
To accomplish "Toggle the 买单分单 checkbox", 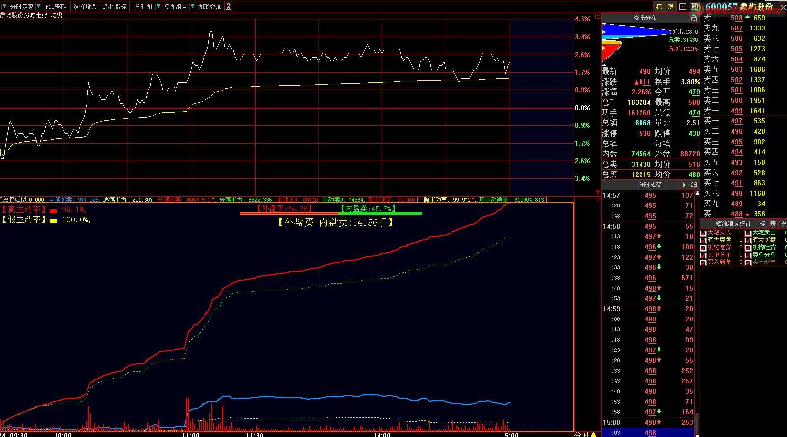I will pyautogui.click(x=703, y=255).
